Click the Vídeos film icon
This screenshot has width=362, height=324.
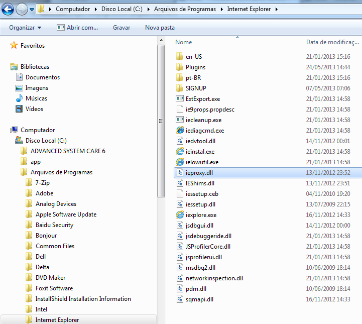tap(19, 109)
